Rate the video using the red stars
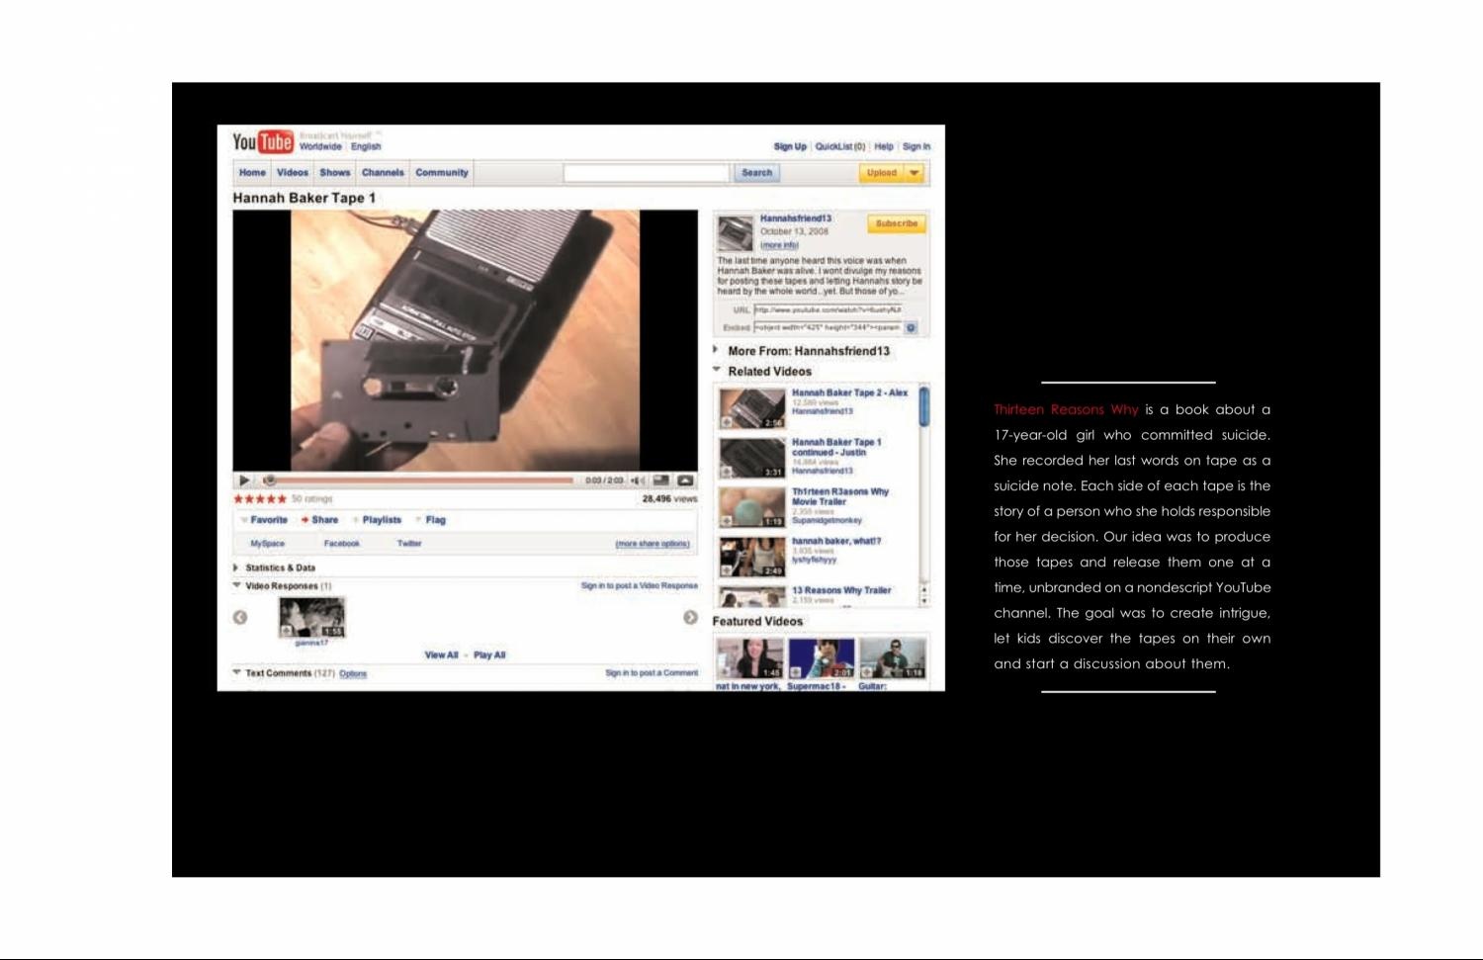This screenshot has height=960, width=1483. point(260,499)
